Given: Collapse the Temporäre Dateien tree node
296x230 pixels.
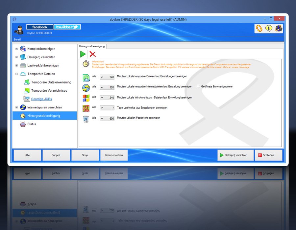Looking at the screenshot, I should (17, 74).
